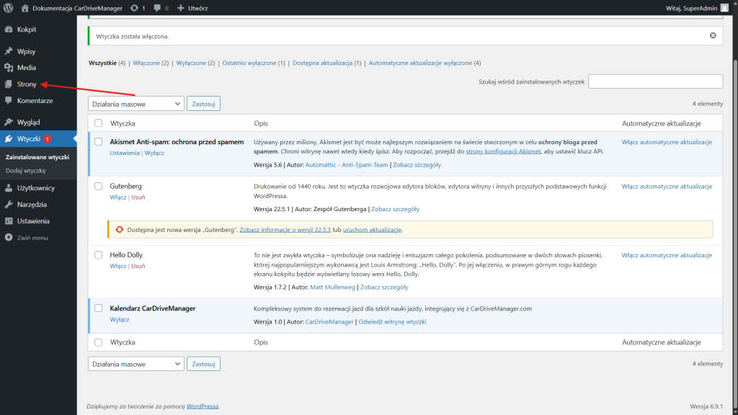Open the updates icon in admin bar

(x=135, y=8)
